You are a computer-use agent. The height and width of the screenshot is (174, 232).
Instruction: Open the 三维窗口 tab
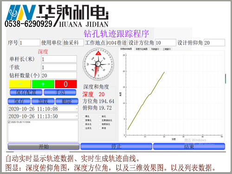click(167, 49)
